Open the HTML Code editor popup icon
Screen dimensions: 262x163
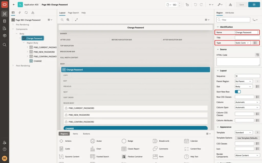pos(257,55)
